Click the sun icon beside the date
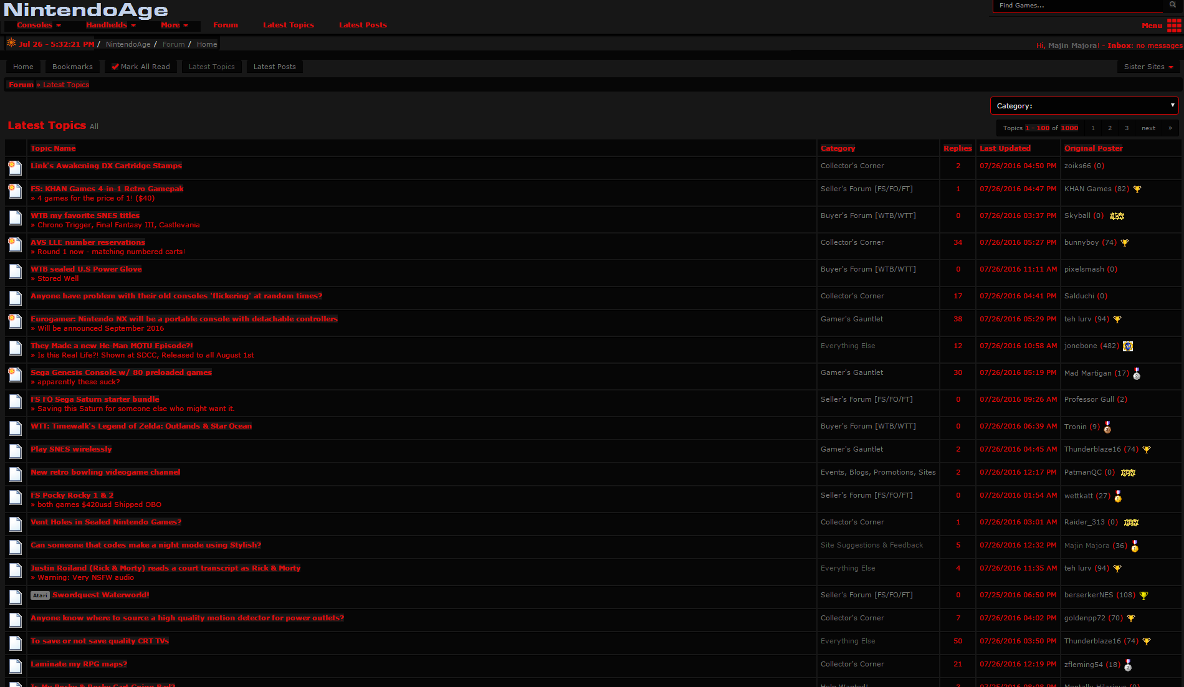Screen dimensions: 1184x687 click(10, 43)
